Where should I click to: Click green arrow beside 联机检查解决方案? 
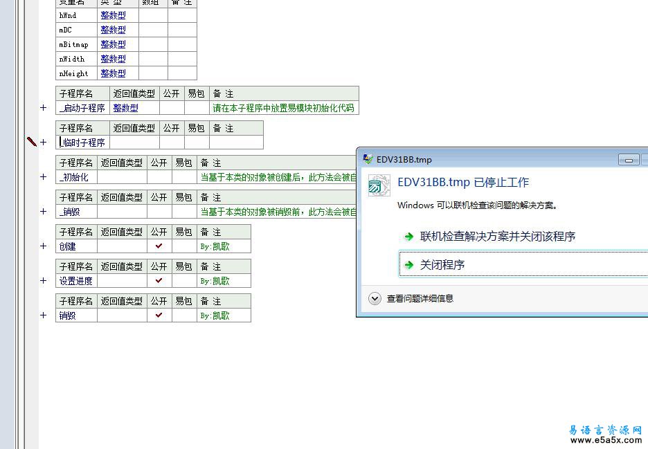pos(408,237)
